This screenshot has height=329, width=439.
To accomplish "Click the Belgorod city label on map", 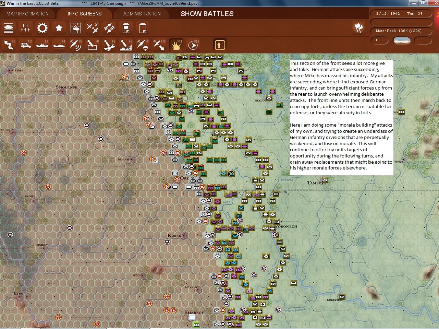I will click(x=193, y=287).
